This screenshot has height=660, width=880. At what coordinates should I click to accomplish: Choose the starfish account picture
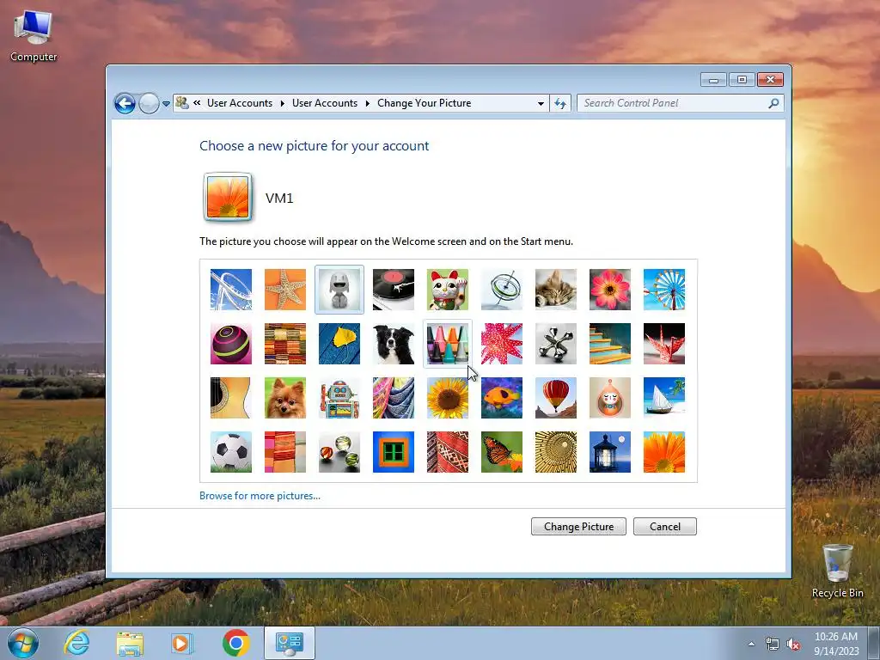coord(285,290)
